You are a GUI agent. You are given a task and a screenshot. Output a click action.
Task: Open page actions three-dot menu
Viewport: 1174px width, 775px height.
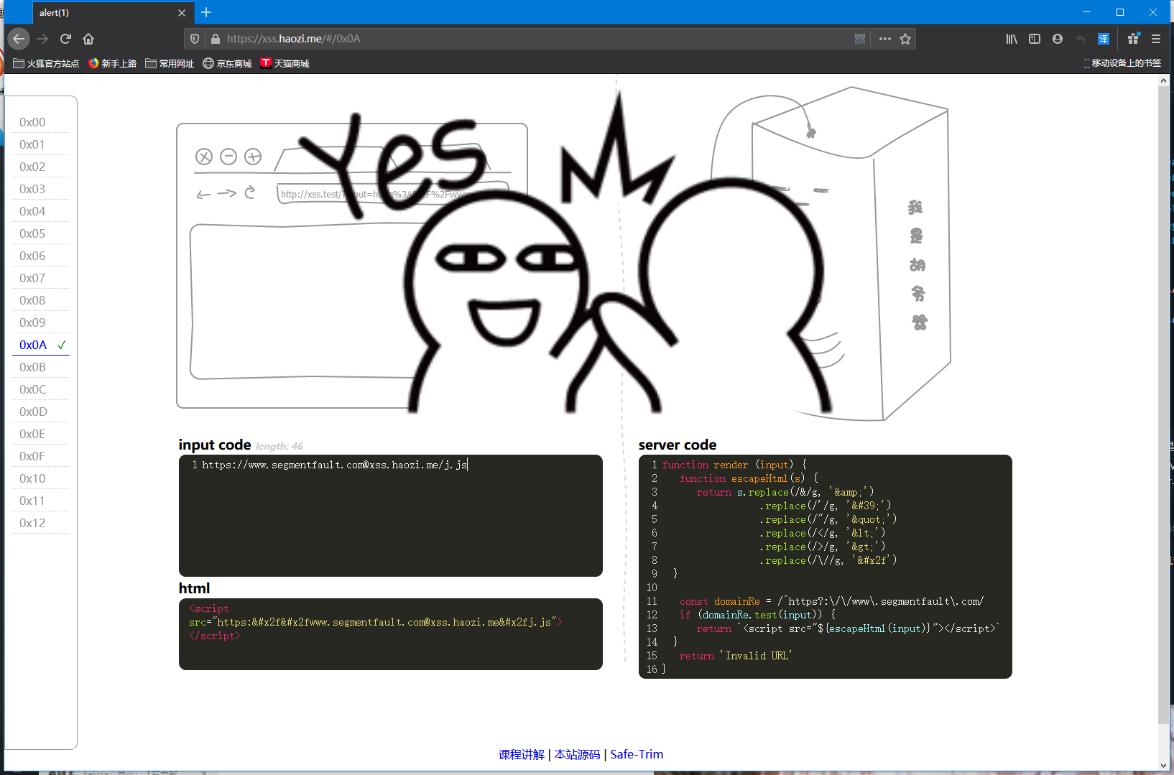coord(885,39)
